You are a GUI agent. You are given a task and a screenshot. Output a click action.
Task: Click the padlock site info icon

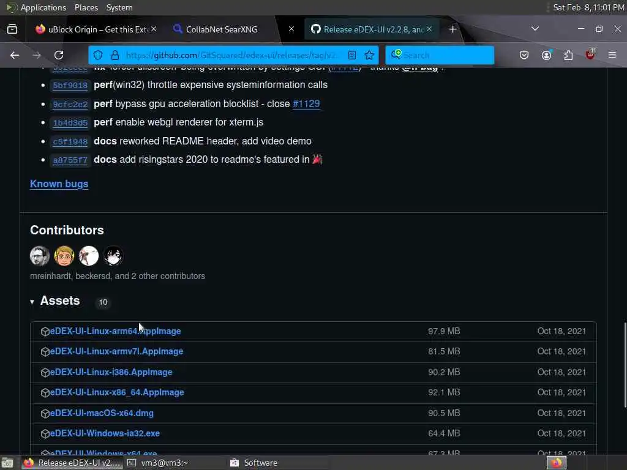[115, 55]
